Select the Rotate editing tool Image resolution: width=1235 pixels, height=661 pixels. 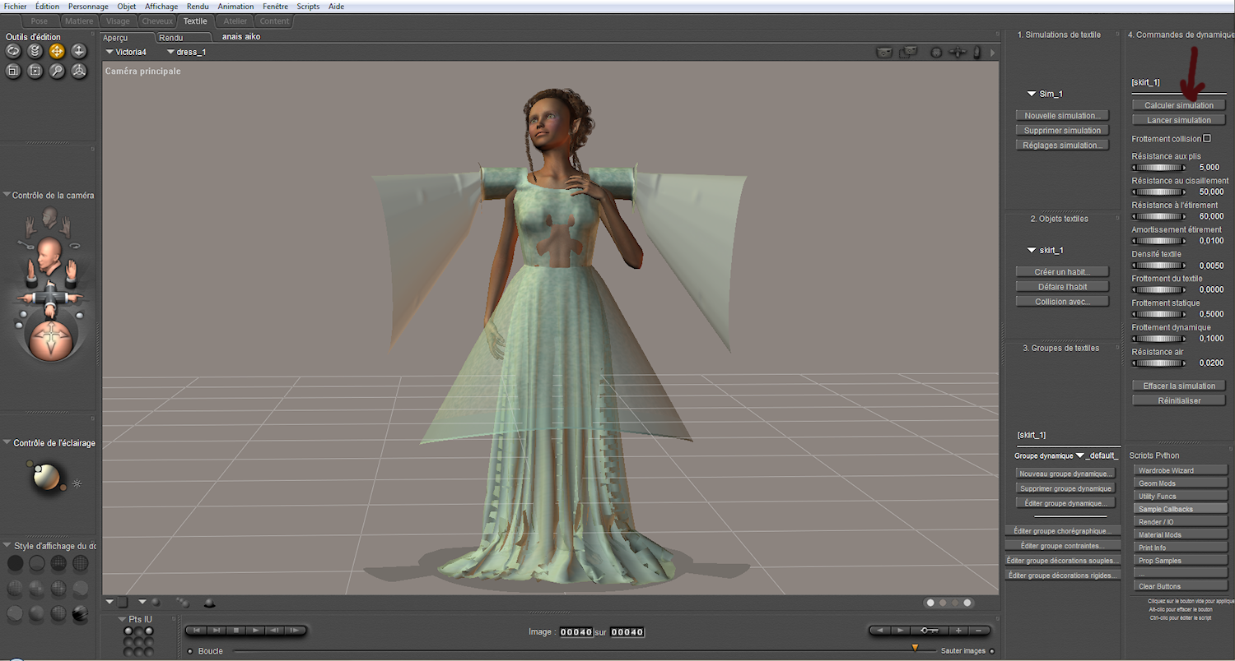[x=13, y=51]
